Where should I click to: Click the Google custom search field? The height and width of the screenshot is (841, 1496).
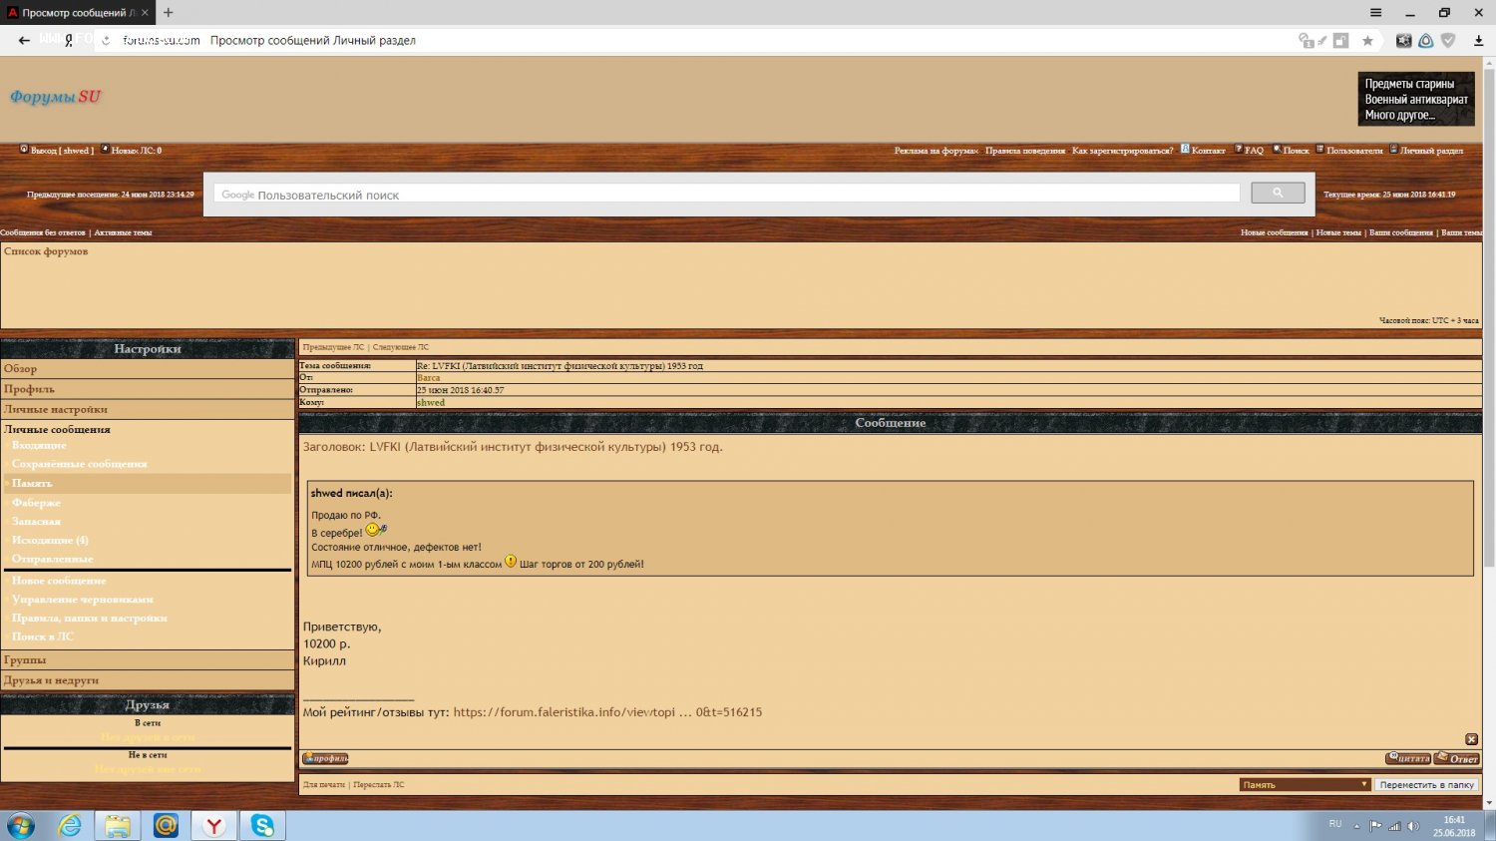coord(726,195)
